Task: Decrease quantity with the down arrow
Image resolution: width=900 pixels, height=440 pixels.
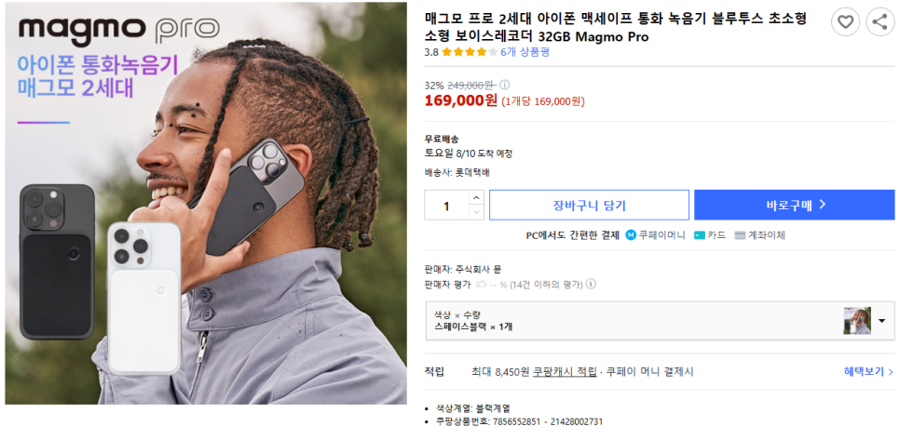Action: click(x=476, y=212)
